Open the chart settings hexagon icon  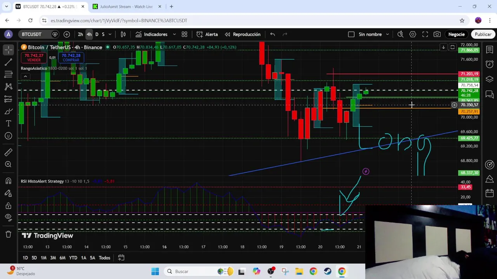click(413, 34)
